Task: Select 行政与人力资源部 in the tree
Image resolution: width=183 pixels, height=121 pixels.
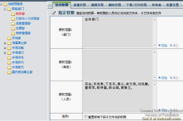Action: tap(28, 19)
